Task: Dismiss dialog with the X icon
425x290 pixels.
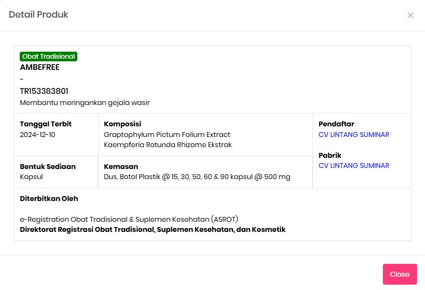Action: point(411,15)
